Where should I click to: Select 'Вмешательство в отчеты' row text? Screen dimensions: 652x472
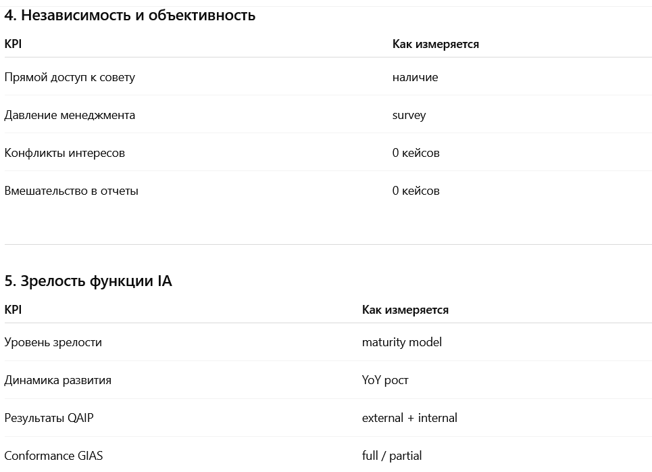point(71,191)
